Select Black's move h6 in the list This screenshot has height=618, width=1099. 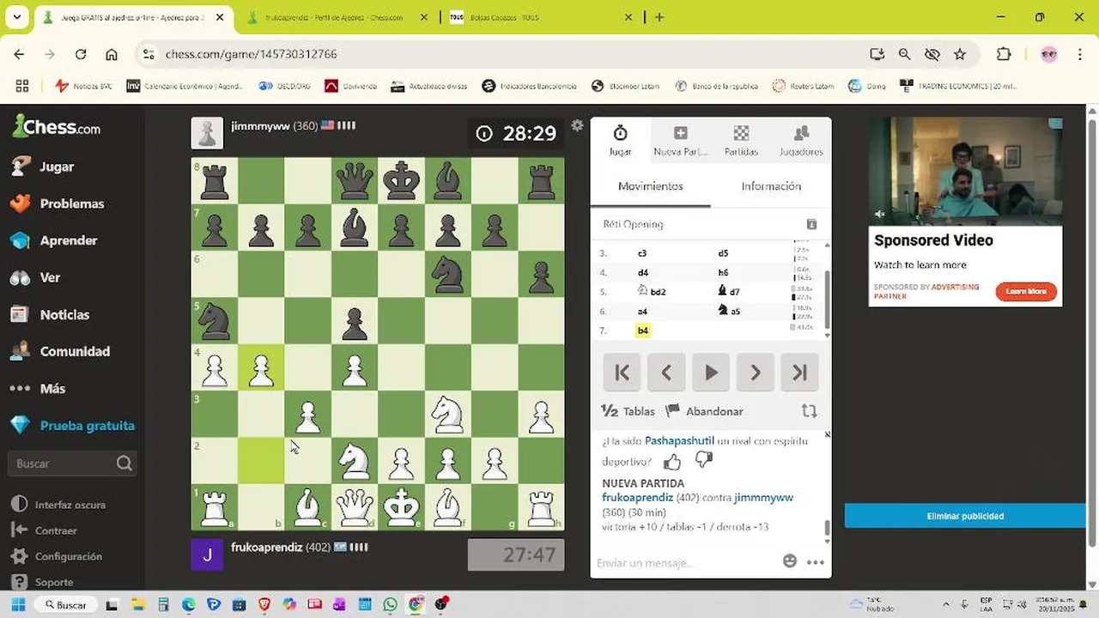[x=723, y=273]
